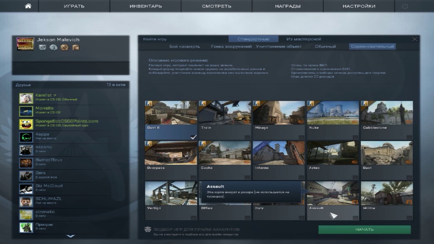Viewport: 434px width, 244px height.
Task: Select the Обычный mode
Action: (x=325, y=46)
